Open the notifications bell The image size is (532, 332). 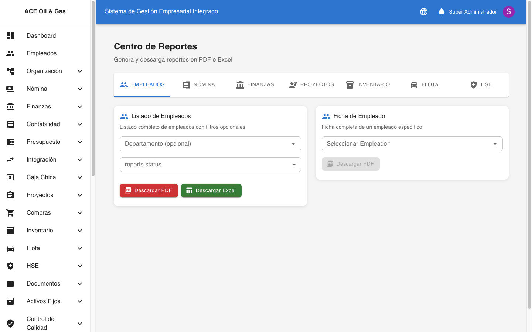(x=441, y=12)
